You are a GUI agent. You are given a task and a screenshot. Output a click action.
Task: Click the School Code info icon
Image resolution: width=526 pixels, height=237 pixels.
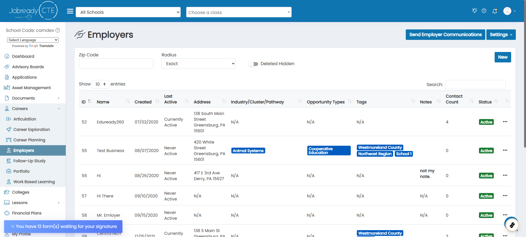58,30
